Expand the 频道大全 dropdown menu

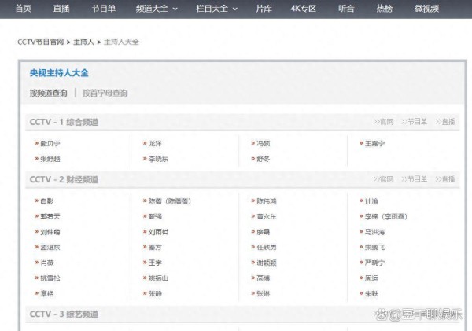pyautogui.click(x=157, y=9)
